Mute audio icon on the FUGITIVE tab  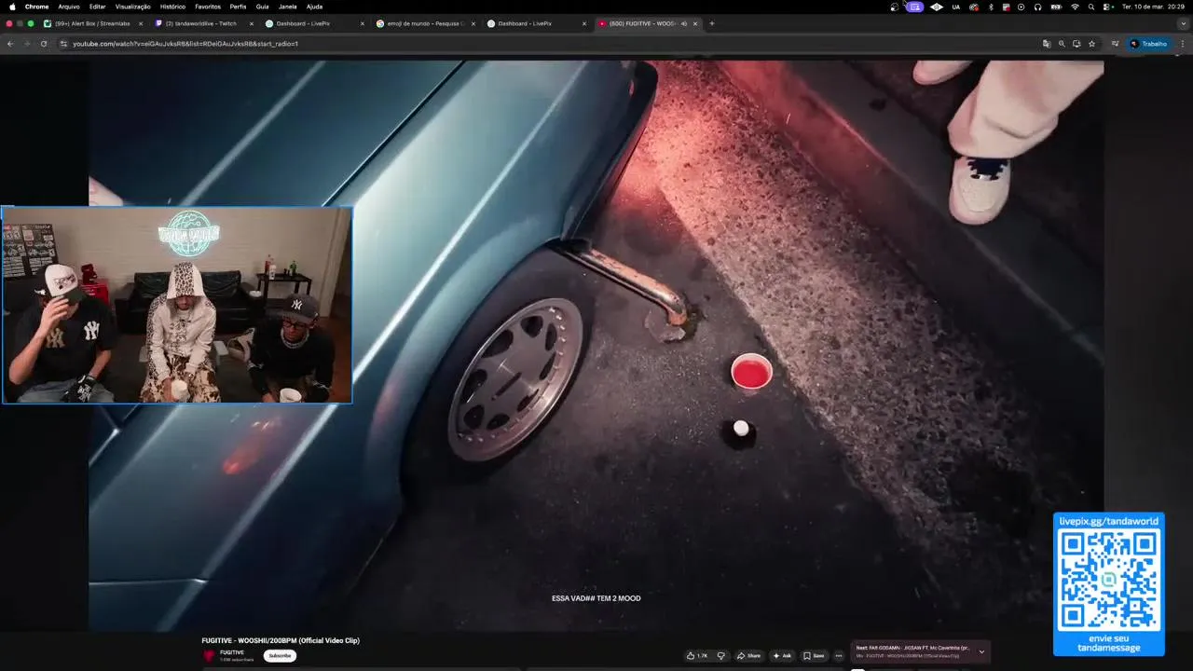pos(683,23)
